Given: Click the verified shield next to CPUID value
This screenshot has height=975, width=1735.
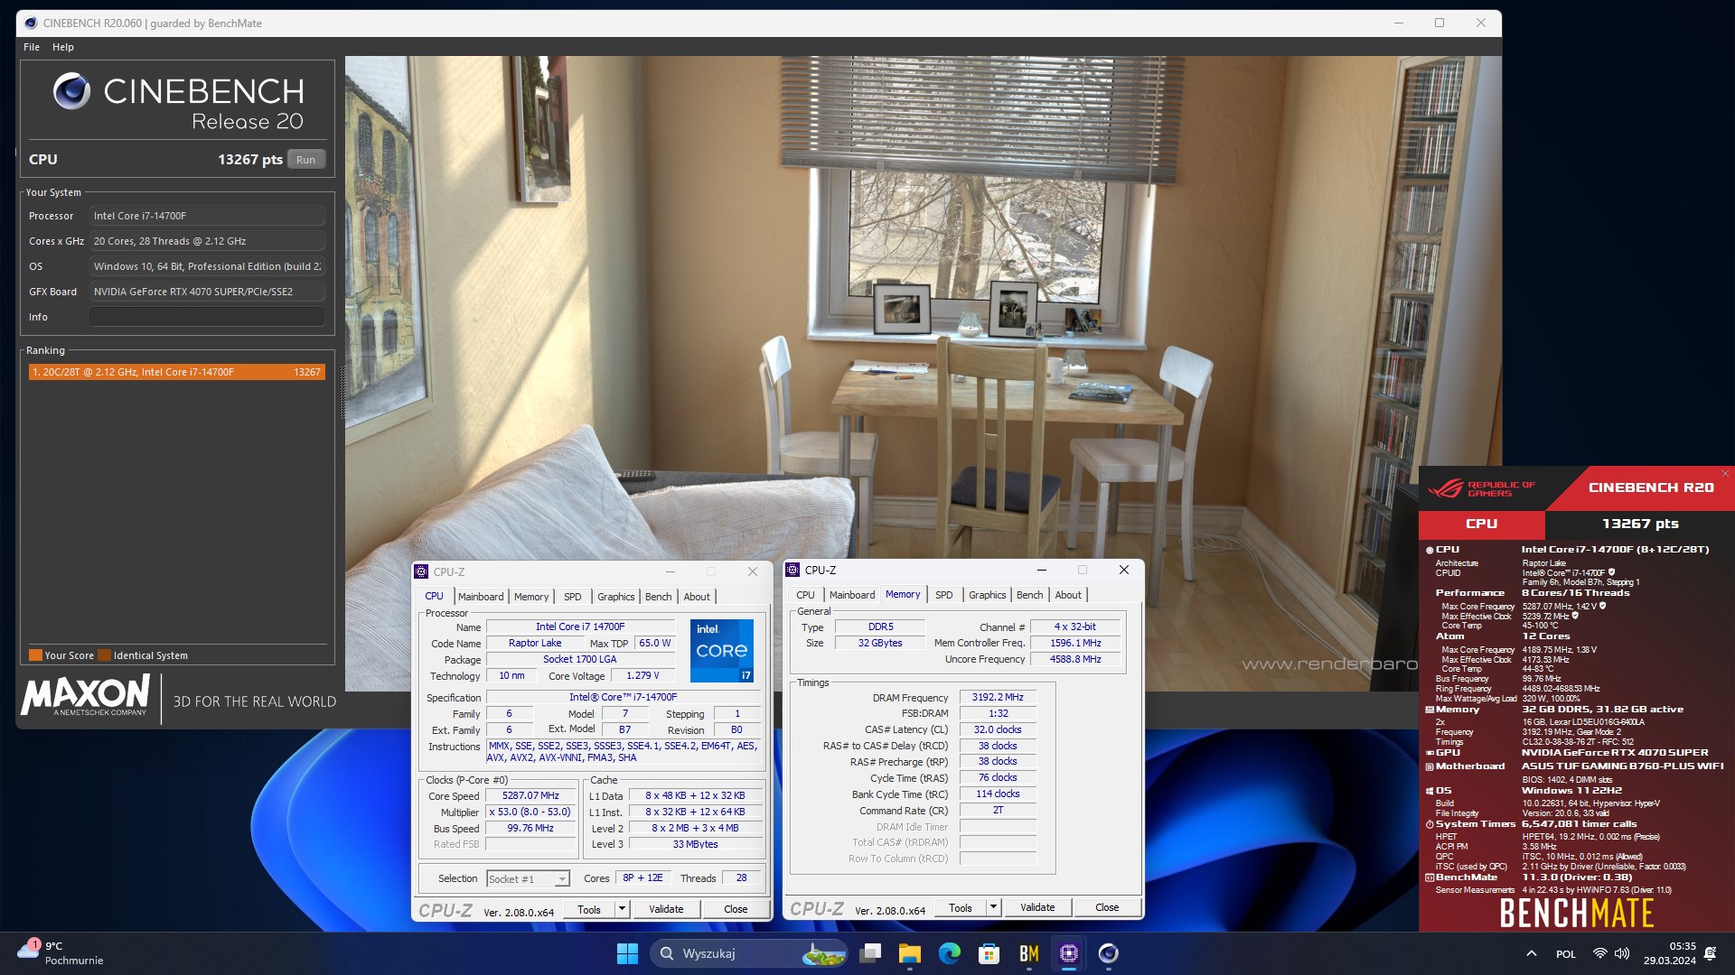Looking at the screenshot, I should click(x=1611, y=572).
